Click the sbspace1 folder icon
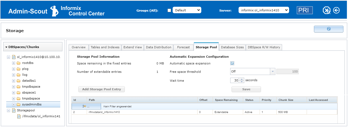348x127 pixels. [18, 92]
